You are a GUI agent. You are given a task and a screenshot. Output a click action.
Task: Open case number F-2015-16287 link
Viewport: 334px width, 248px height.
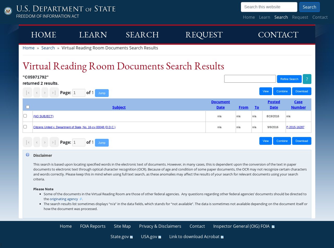coord(295,127)
